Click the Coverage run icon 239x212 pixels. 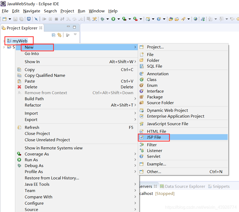[124, 19]
